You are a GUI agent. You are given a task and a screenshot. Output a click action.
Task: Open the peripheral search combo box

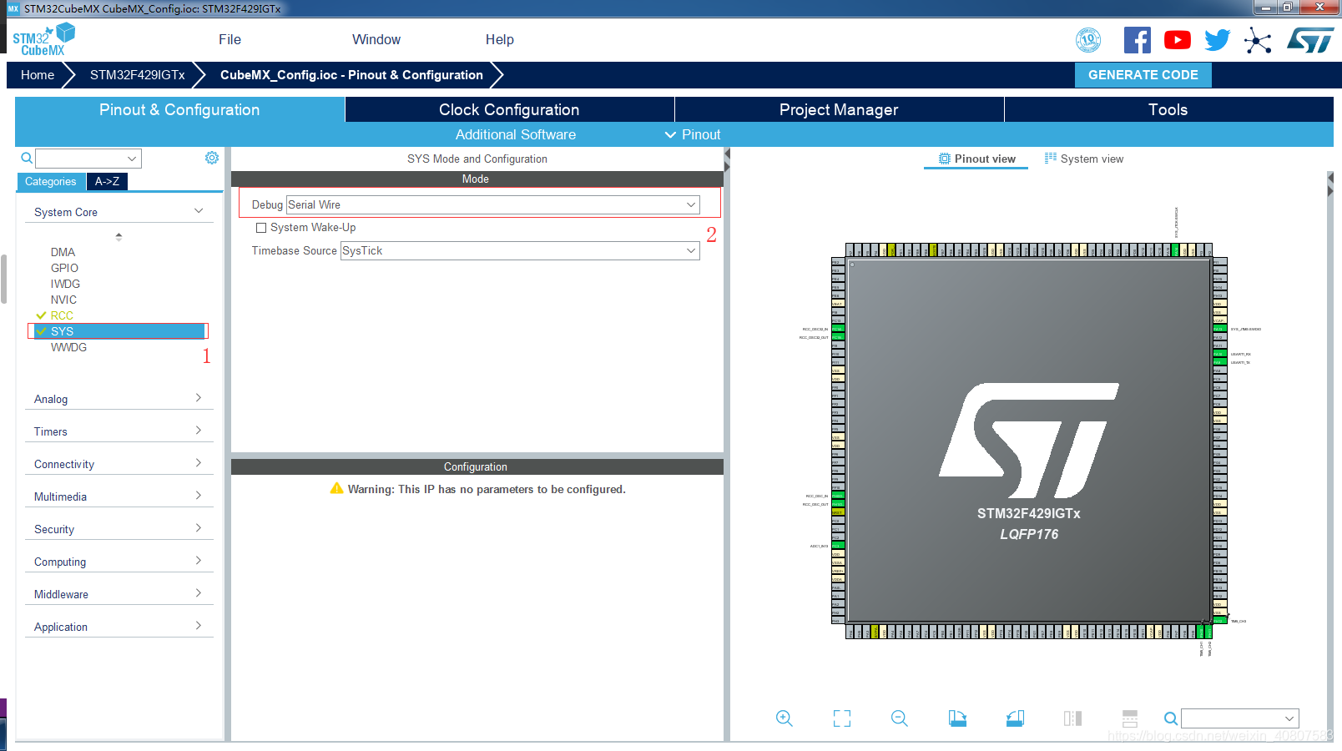(88, 159)
